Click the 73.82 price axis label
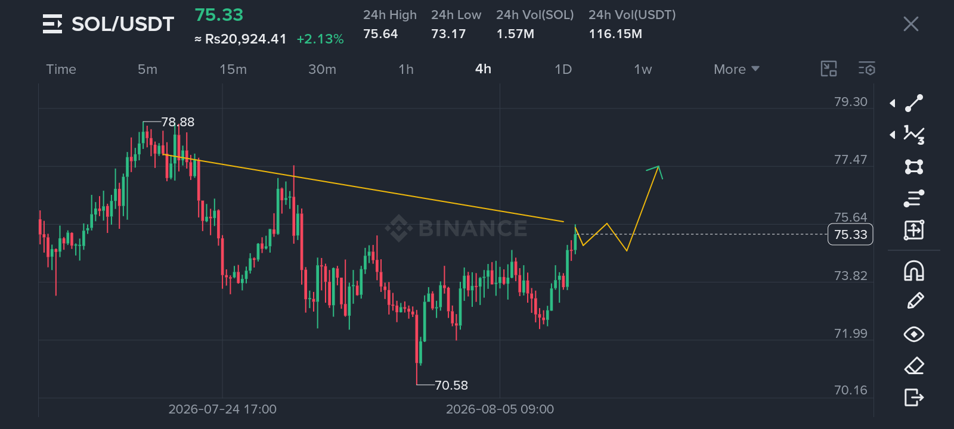954x429 pixels. (851, 276)
